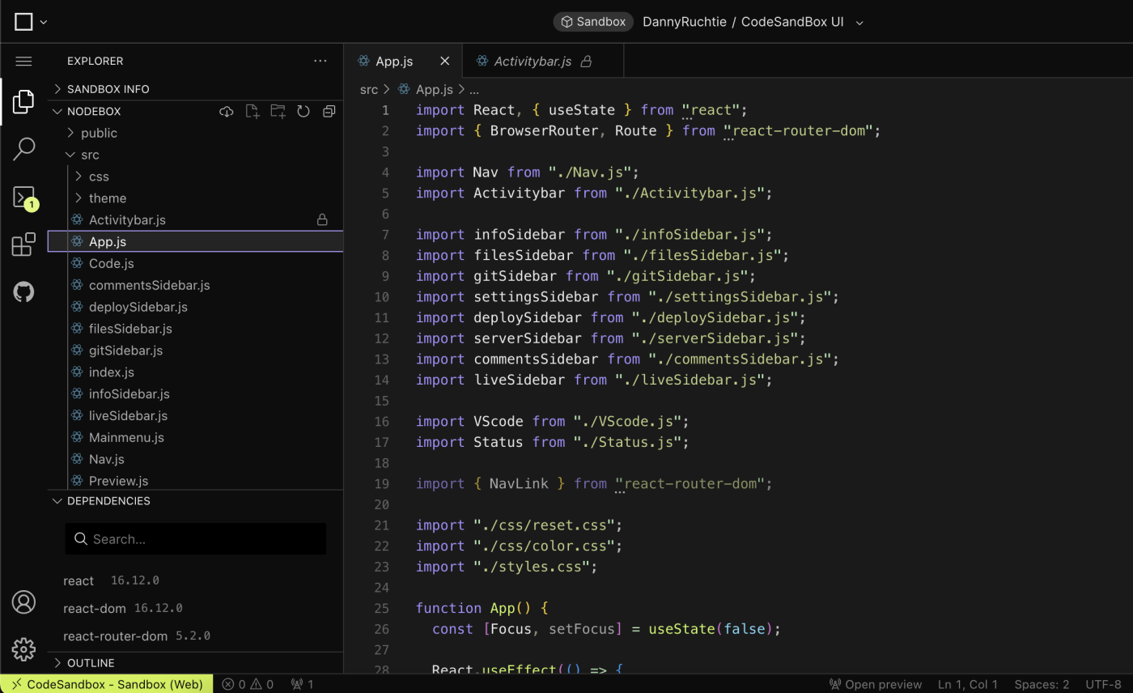Expand the SANDBOX INFO section

point(108,89)
